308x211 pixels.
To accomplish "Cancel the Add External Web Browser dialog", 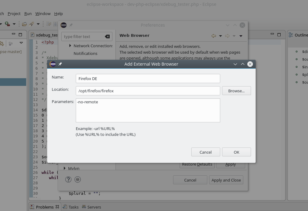I will tap(205, 152).
